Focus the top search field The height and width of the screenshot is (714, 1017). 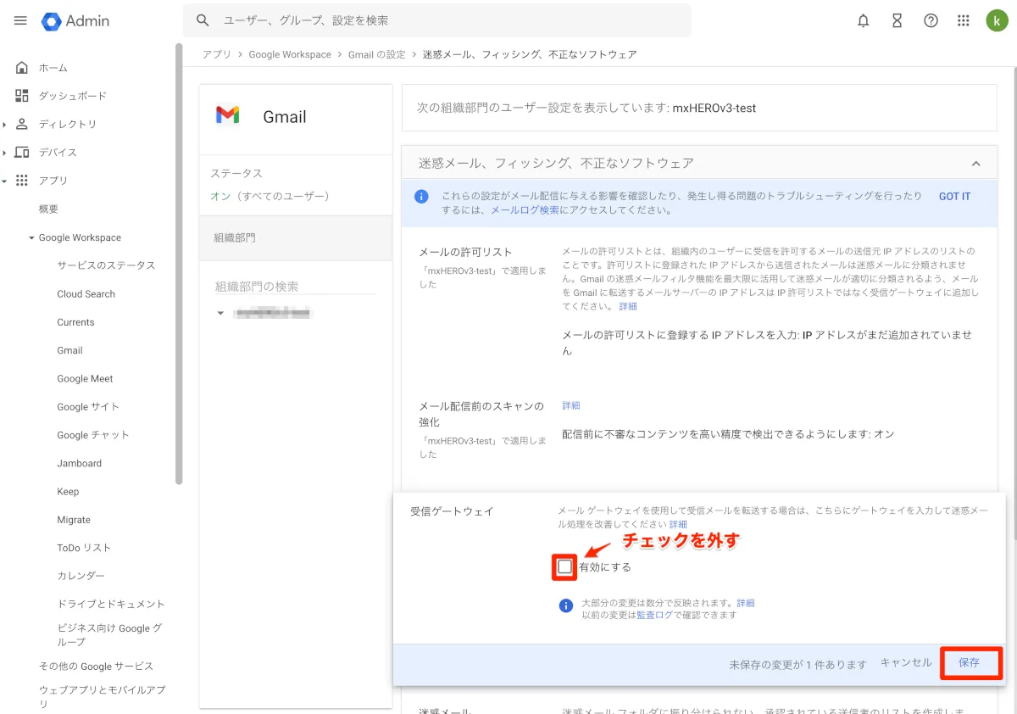[437, 20]
